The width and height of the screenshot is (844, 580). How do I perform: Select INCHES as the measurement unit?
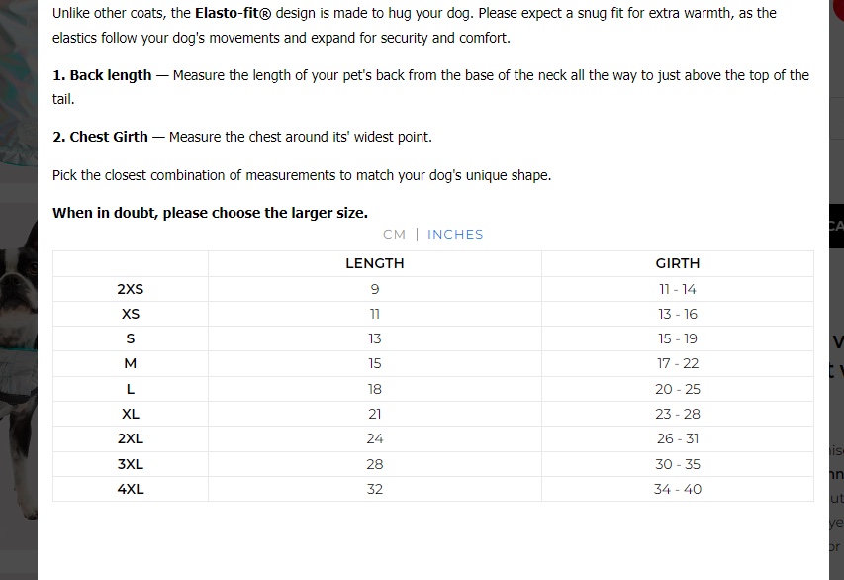point(455,235)
